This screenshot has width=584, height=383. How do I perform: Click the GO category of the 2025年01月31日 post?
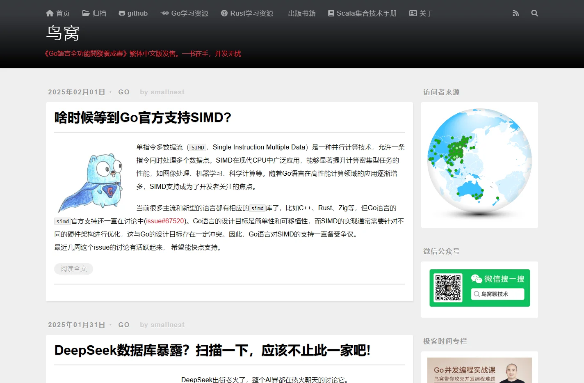(124, 325)
